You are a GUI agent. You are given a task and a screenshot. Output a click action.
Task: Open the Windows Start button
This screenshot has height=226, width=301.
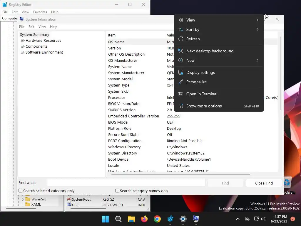coord(105,219)
